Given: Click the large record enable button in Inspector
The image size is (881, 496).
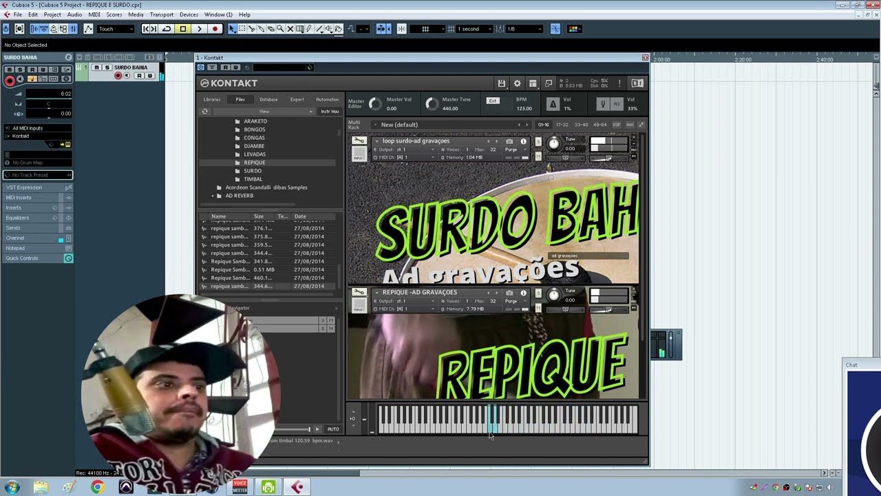Looking at the screenshot, I should [10, 81].
